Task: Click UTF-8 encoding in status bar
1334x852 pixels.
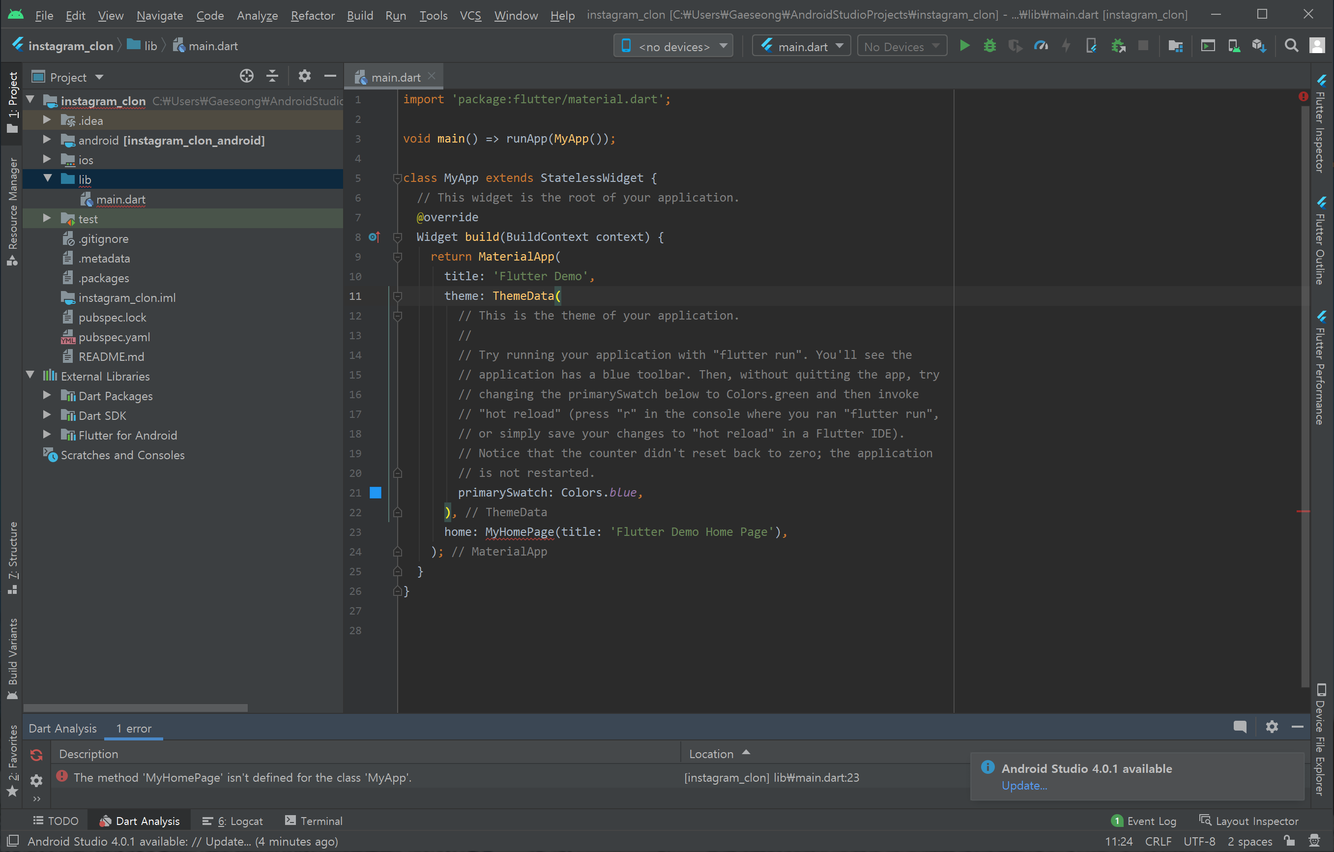Action: tap(1199, 842)
